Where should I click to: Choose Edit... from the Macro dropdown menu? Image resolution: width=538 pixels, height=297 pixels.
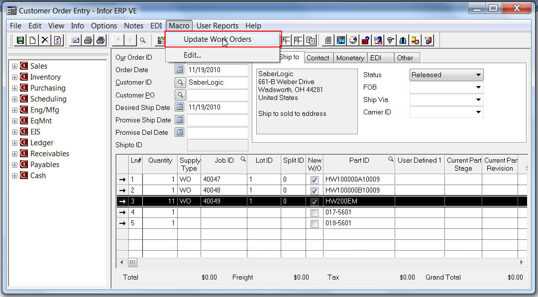click(223, 55)
